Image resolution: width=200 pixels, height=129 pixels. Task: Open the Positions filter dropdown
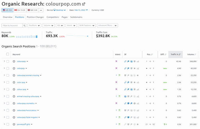[x=34, y=25]
